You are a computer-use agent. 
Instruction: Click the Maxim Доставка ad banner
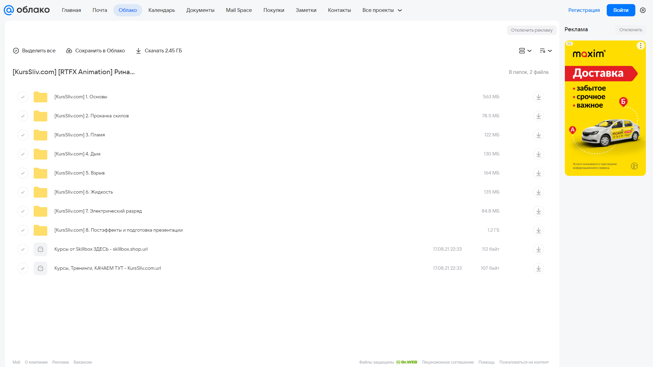coord(605,108)
